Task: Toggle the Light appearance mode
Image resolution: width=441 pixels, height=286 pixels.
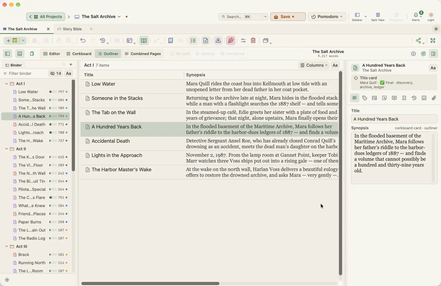Action: point(431,17)
